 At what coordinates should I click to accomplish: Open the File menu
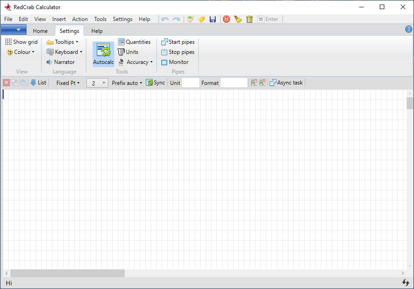[8, 19]
